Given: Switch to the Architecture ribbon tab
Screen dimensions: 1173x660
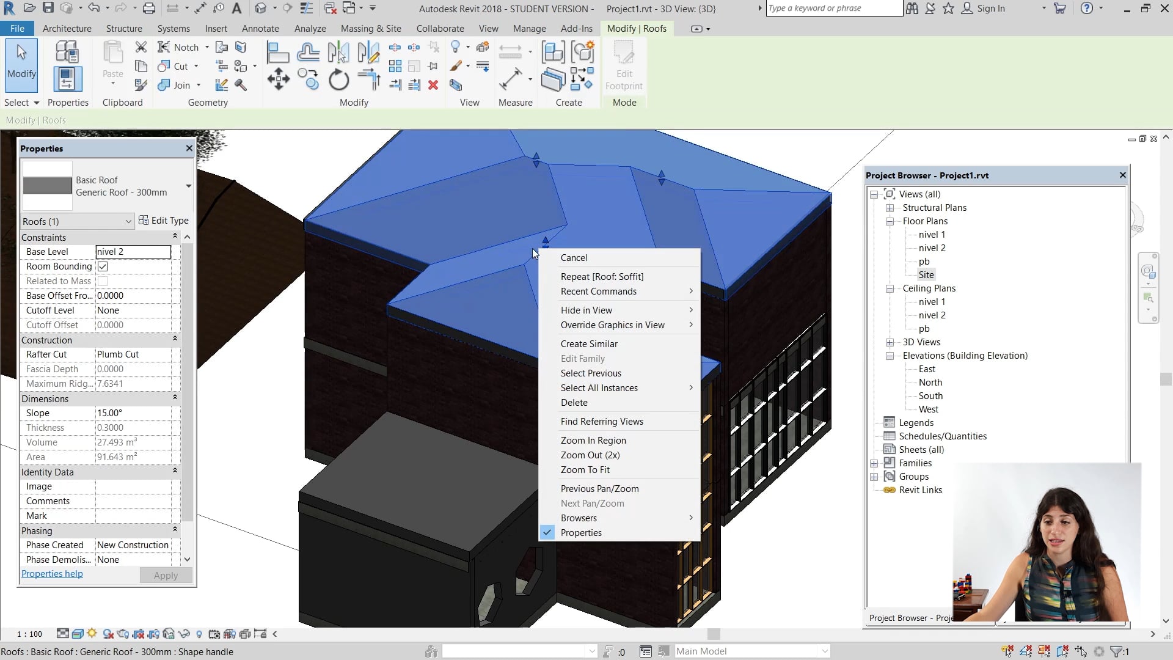Looking at the screenshot, I should [67, 28].
